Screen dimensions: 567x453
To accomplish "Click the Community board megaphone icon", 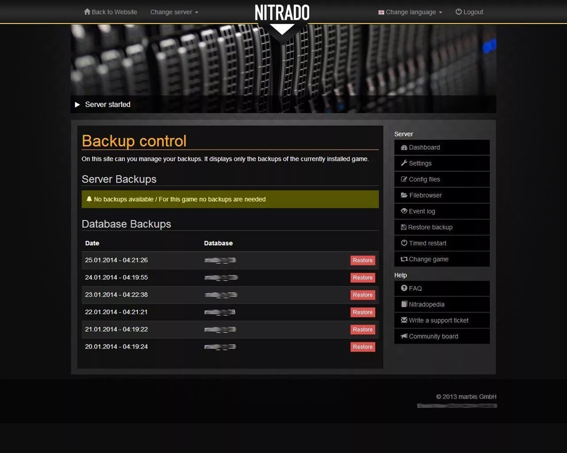I will coord(404,336).
